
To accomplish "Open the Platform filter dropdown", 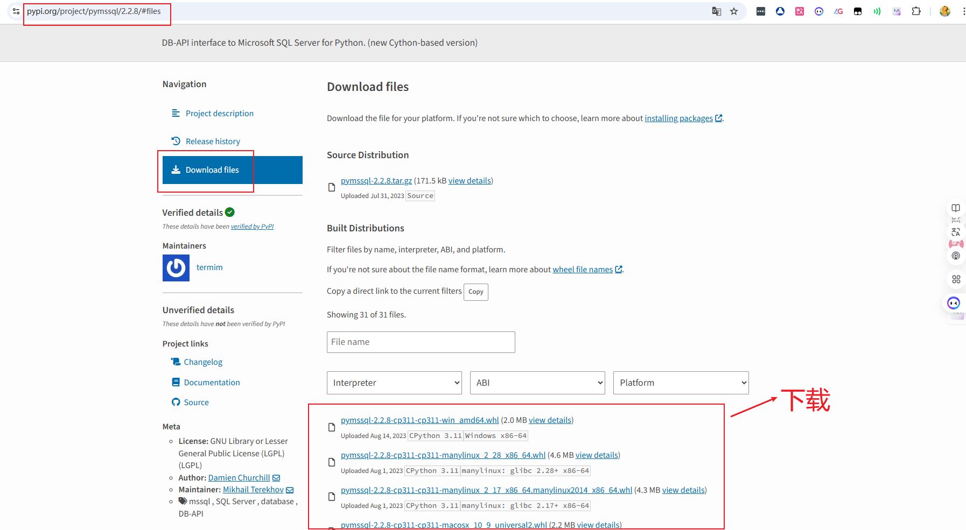I will [x=681, y=383].
